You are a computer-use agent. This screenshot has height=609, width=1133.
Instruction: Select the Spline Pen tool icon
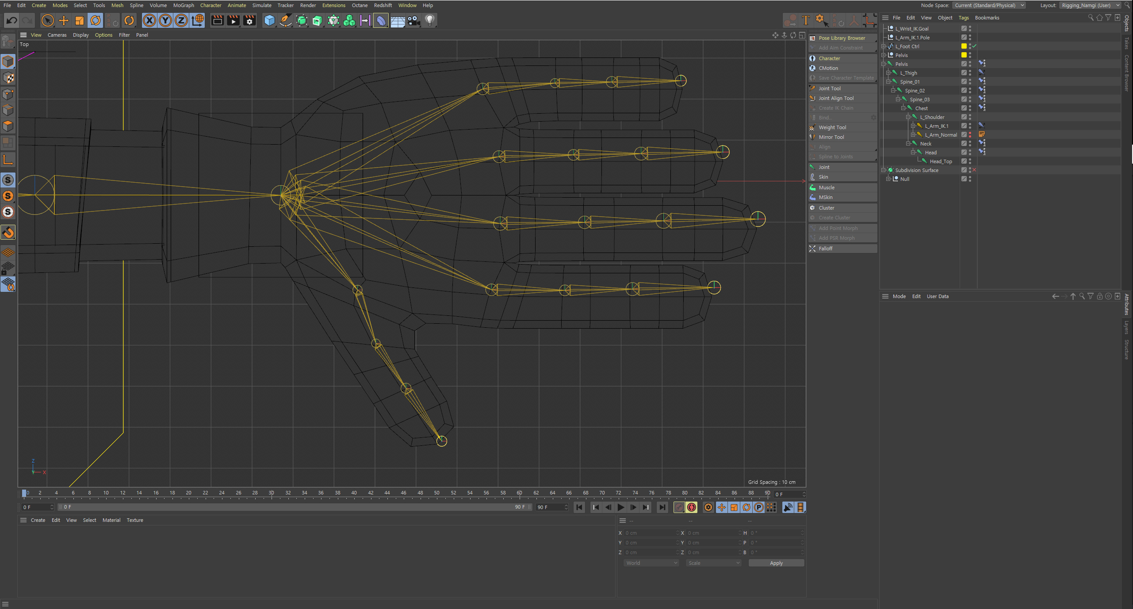coord(286,20)
